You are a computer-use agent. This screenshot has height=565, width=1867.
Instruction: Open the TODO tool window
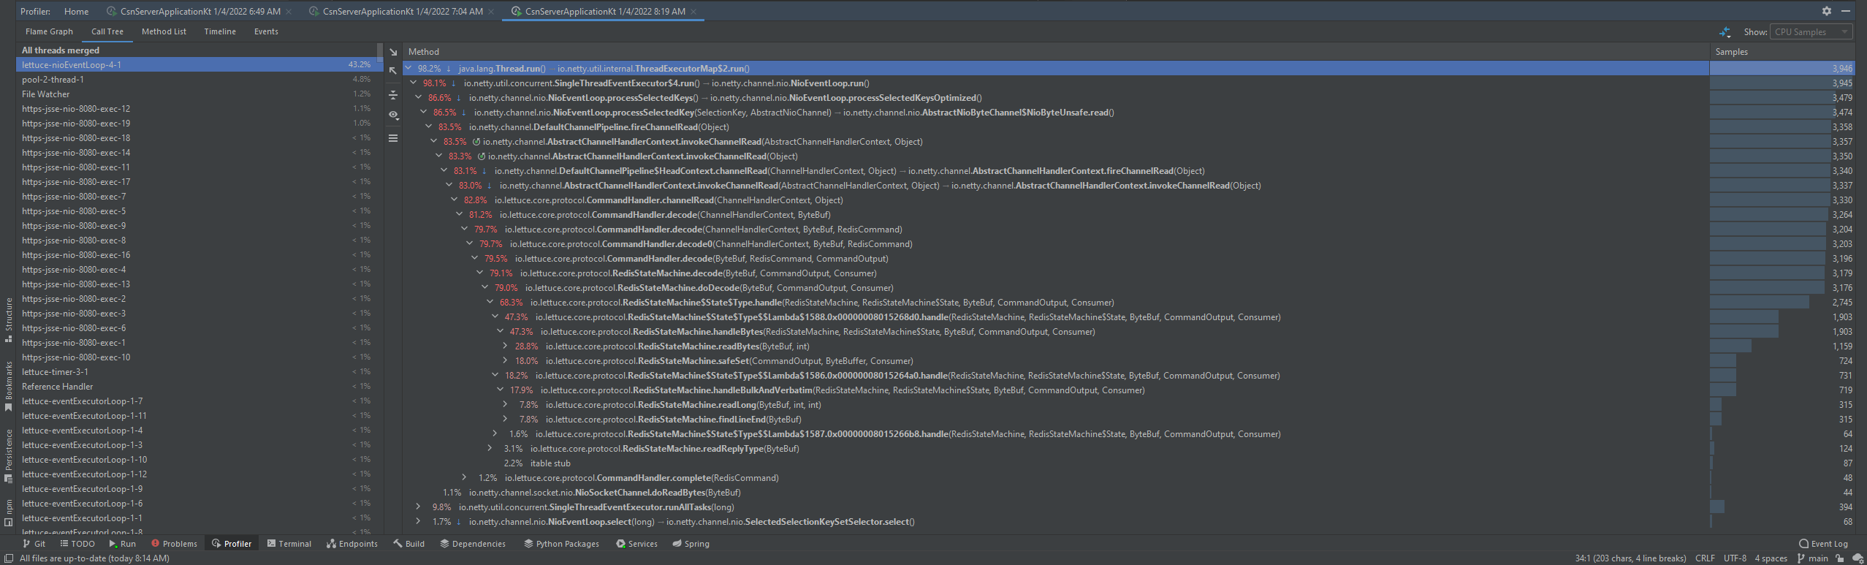point(77,544)
